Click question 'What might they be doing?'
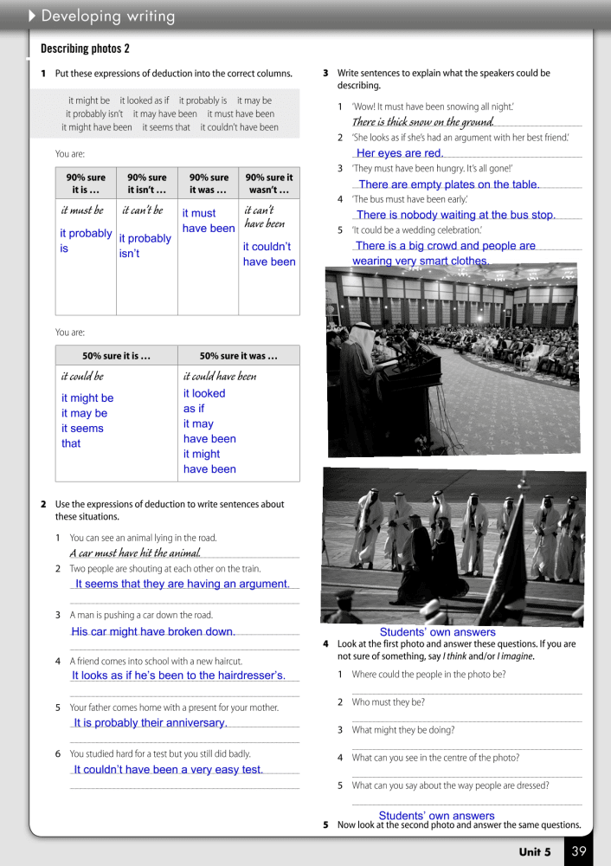The height and width of the screenshot is (866, 611). tap(403, 729)
